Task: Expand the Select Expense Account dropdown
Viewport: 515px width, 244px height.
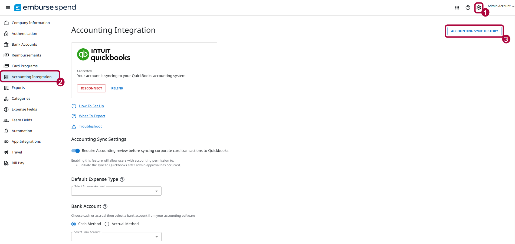Action: point(116,191)
